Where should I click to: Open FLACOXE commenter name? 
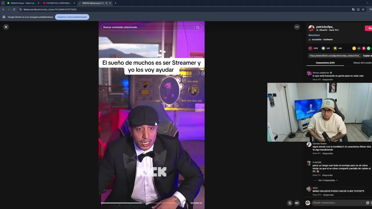click(x=317, y=162)
